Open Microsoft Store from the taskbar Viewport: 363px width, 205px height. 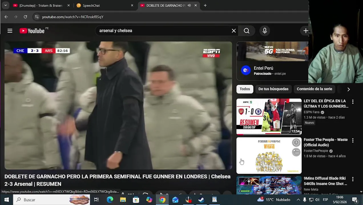[136, 200]
